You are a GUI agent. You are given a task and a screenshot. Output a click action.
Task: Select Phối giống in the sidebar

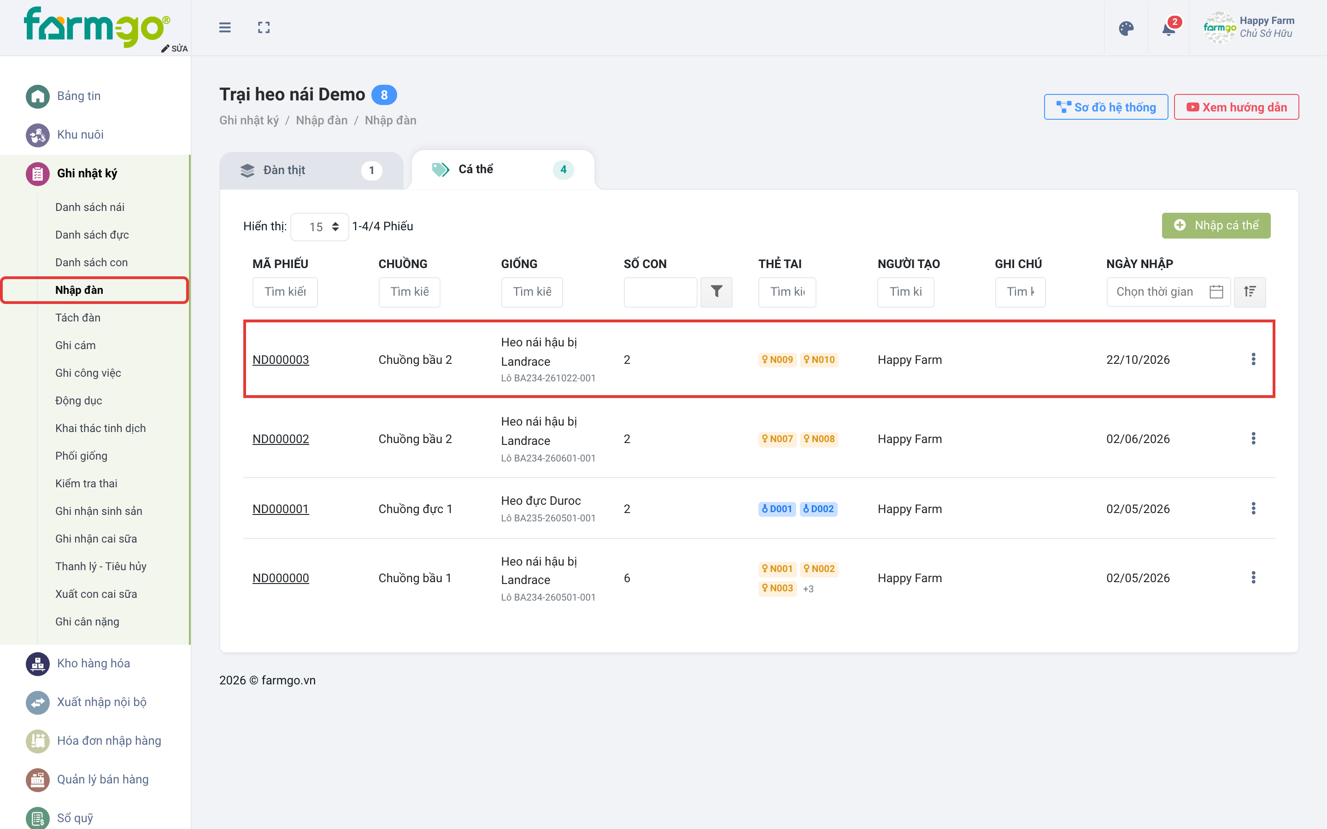coord(81,455)
